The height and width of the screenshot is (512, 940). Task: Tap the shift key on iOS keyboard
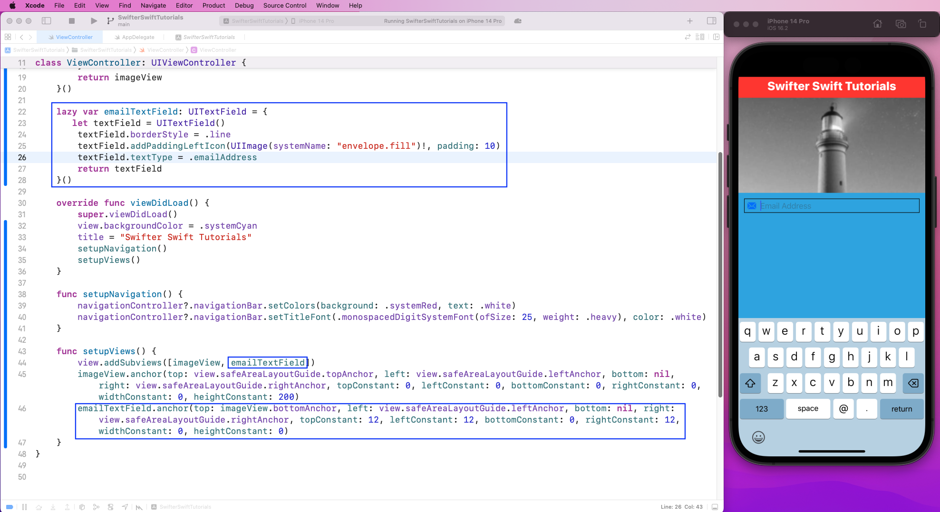pos(750,383)
